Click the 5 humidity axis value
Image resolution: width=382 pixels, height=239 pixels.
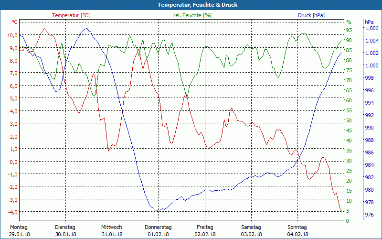[348, 211]
